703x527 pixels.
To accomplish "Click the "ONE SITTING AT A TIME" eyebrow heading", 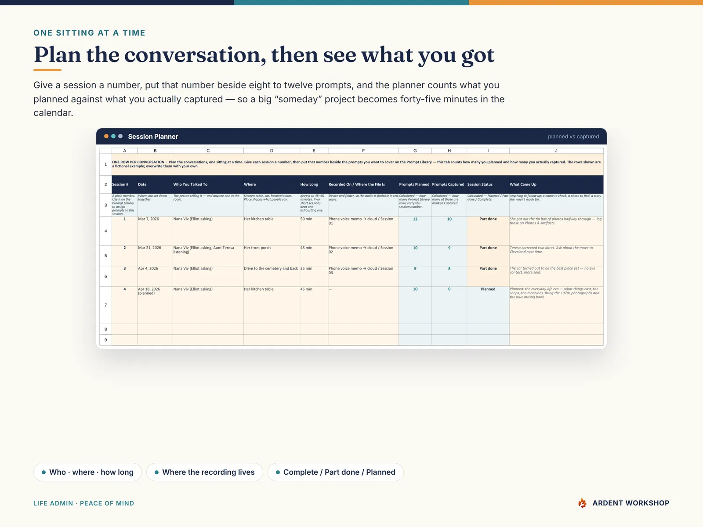I will coord(89,33).
